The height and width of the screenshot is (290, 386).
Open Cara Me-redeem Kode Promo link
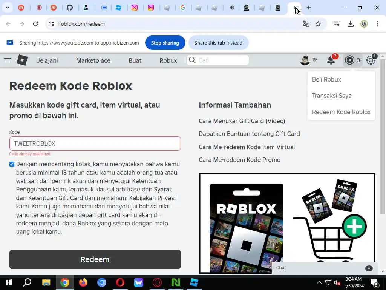pos(239,160)
